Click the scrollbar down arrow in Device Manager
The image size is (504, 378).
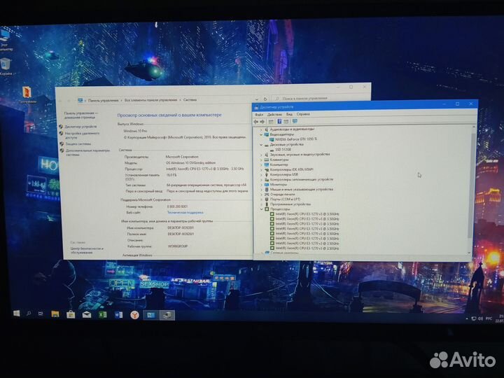click(x=469, y=253)
